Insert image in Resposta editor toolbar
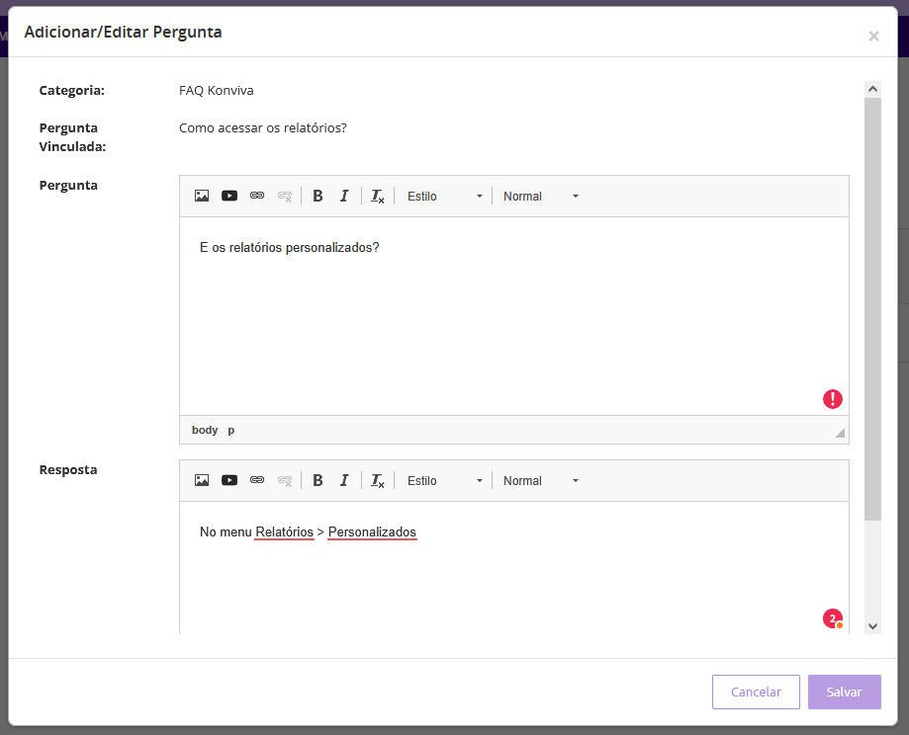909x735 pixels. tap(202, 480)
